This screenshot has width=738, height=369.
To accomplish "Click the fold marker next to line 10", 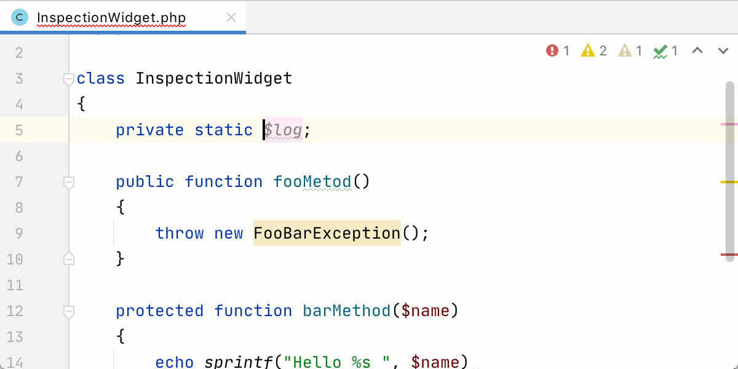I will (x=68, y=259).
